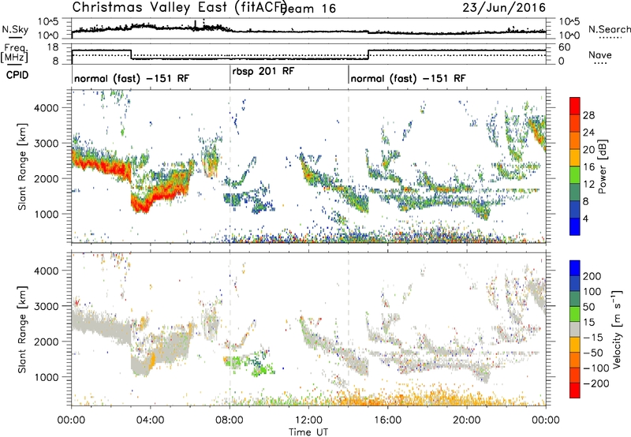Click the 'Slant Range [km]' label of power panel
Image resolution: width=631 pixels, height=437 pixels.
pos(22,166)
